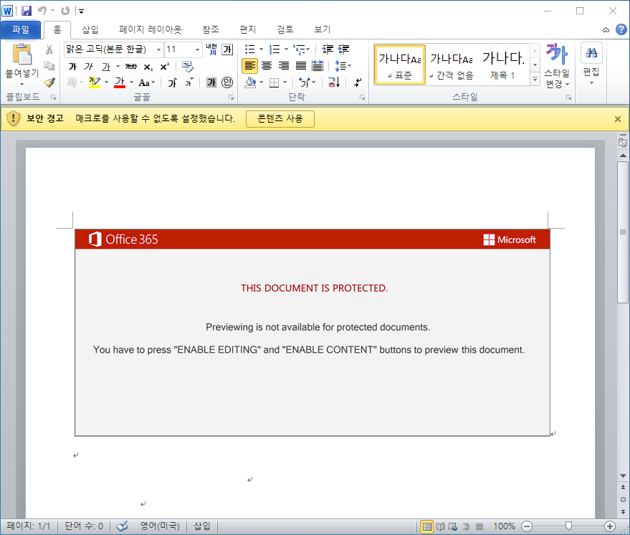Click the Shrink Font icon
The height and width of the screenshot is (535, 630).
click(188, 82)
